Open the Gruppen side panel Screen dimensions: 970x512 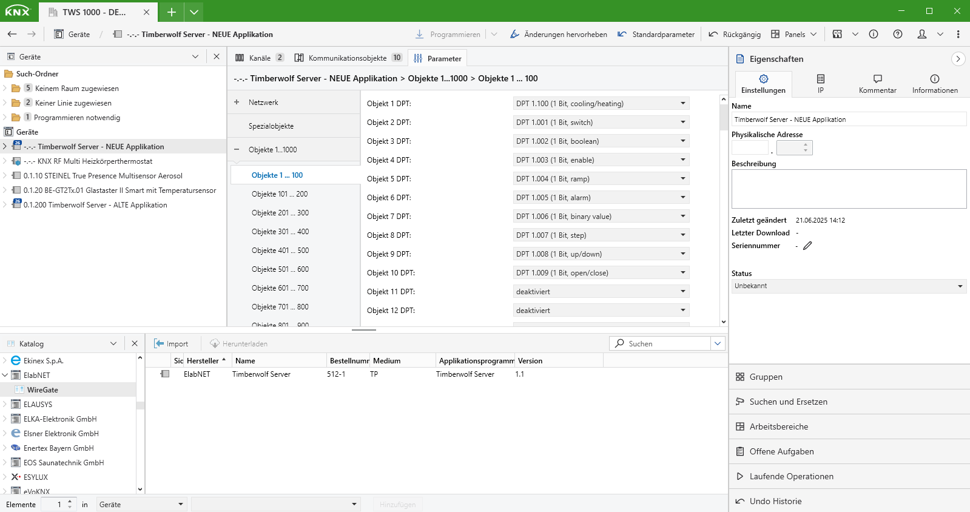tap(849, 377)
